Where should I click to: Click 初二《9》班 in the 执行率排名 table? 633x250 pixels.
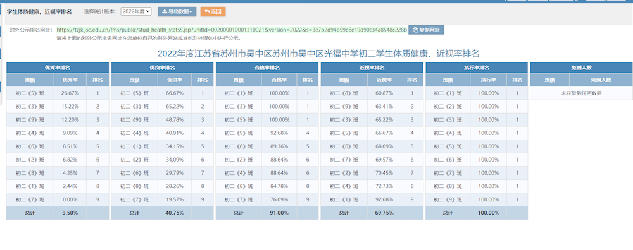[x=448, y=199]
